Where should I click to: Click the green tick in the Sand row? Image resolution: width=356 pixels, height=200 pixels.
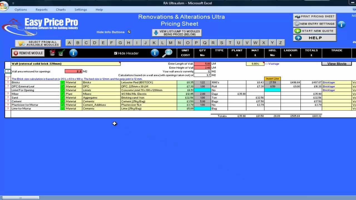63,97
